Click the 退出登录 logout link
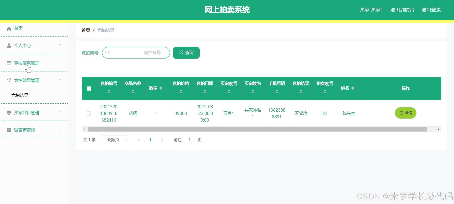The width and height of the screenshot is (454, 204). tap(431, 10)
